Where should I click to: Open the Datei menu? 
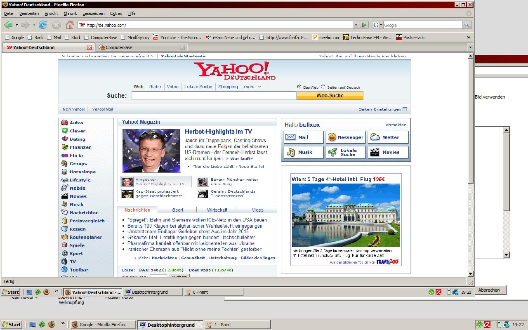tap(9, 14)
